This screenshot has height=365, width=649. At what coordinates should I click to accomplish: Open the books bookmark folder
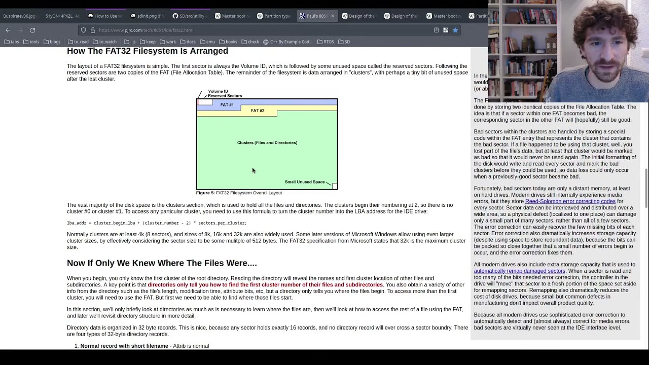pyautogui.click(x=228, y=42)
